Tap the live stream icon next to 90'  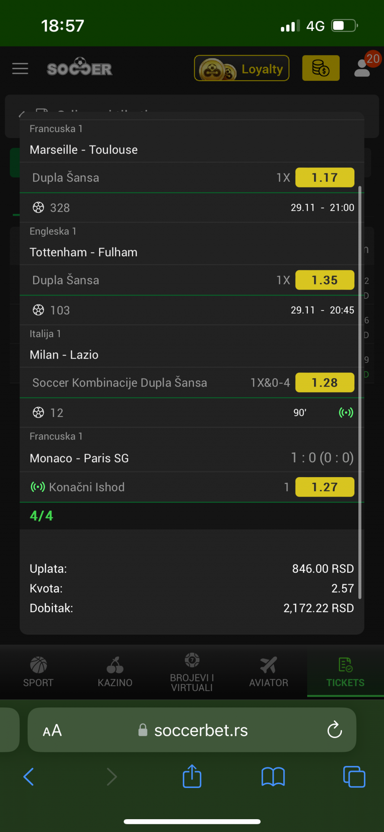point(346,413)
